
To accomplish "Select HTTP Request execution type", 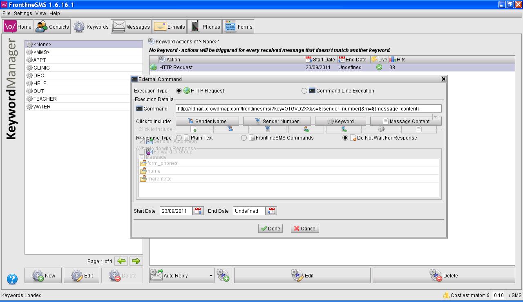I will pyautogui.click(x=179, y=91).
